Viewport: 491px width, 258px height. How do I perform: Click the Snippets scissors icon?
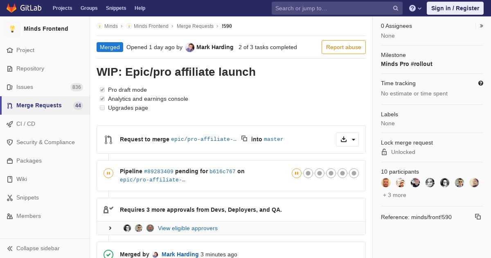(x=10, y=197)
